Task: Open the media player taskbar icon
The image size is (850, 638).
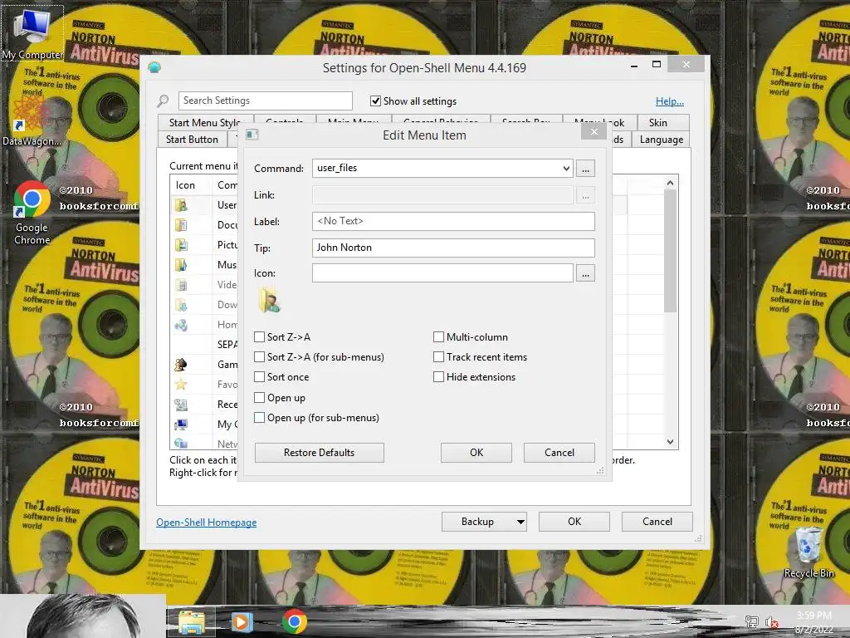Action: point(242,621)
